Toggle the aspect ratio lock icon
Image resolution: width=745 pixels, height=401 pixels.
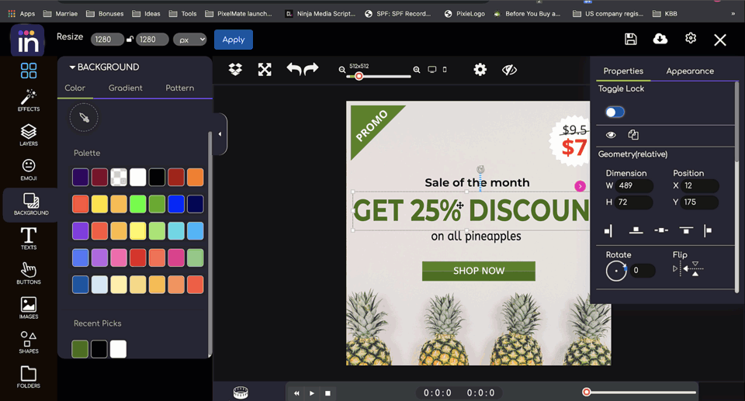point(130,40)
